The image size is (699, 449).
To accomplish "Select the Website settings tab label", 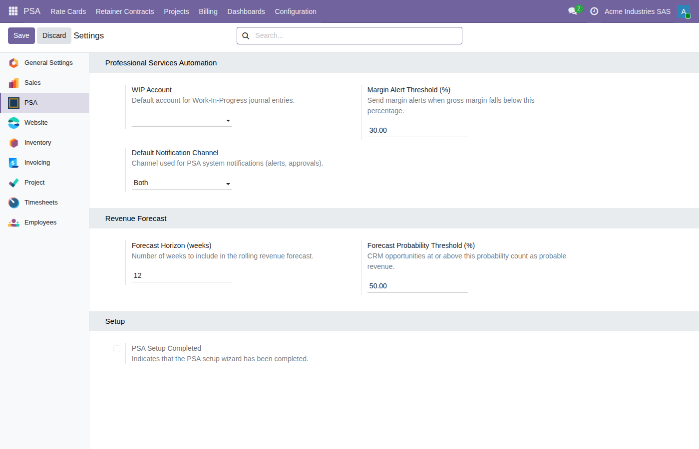I will (x=36, y=123).
